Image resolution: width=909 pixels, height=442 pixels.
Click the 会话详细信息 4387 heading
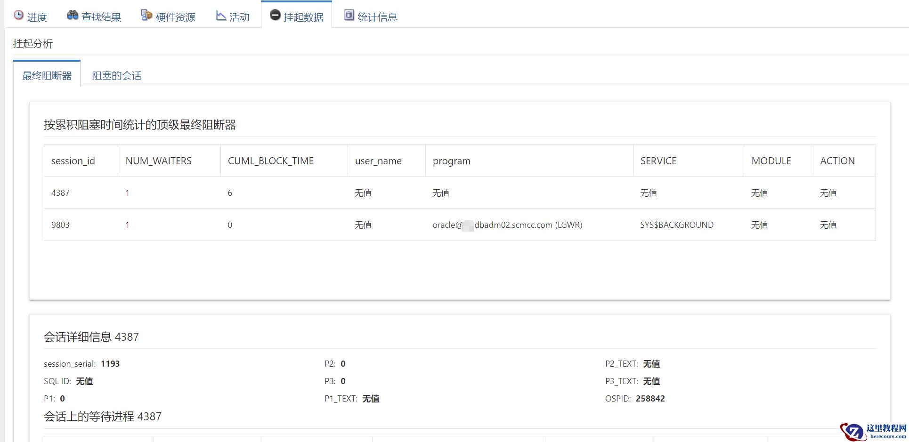(91, 337)
